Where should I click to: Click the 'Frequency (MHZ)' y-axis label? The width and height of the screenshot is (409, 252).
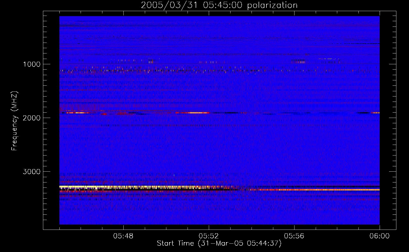pyautogui.click(x=14, y=121)
